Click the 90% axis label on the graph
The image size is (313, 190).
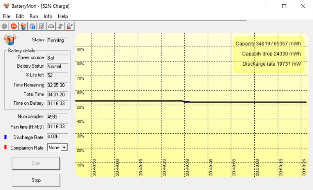pos(81,49)
